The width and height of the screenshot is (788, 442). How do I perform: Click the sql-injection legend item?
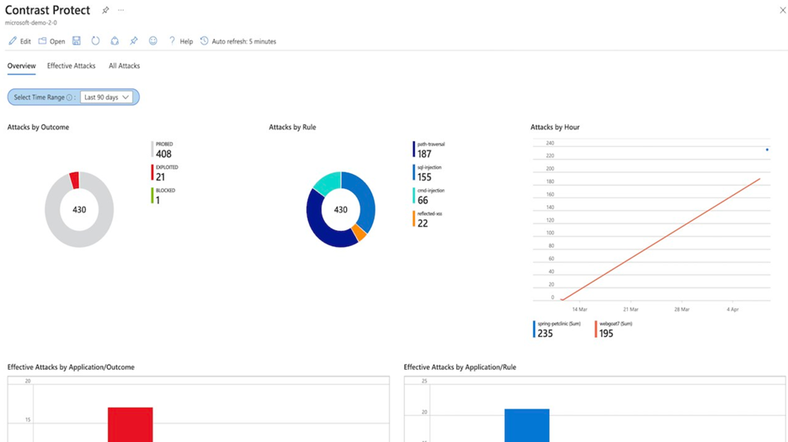click(429, 173)
